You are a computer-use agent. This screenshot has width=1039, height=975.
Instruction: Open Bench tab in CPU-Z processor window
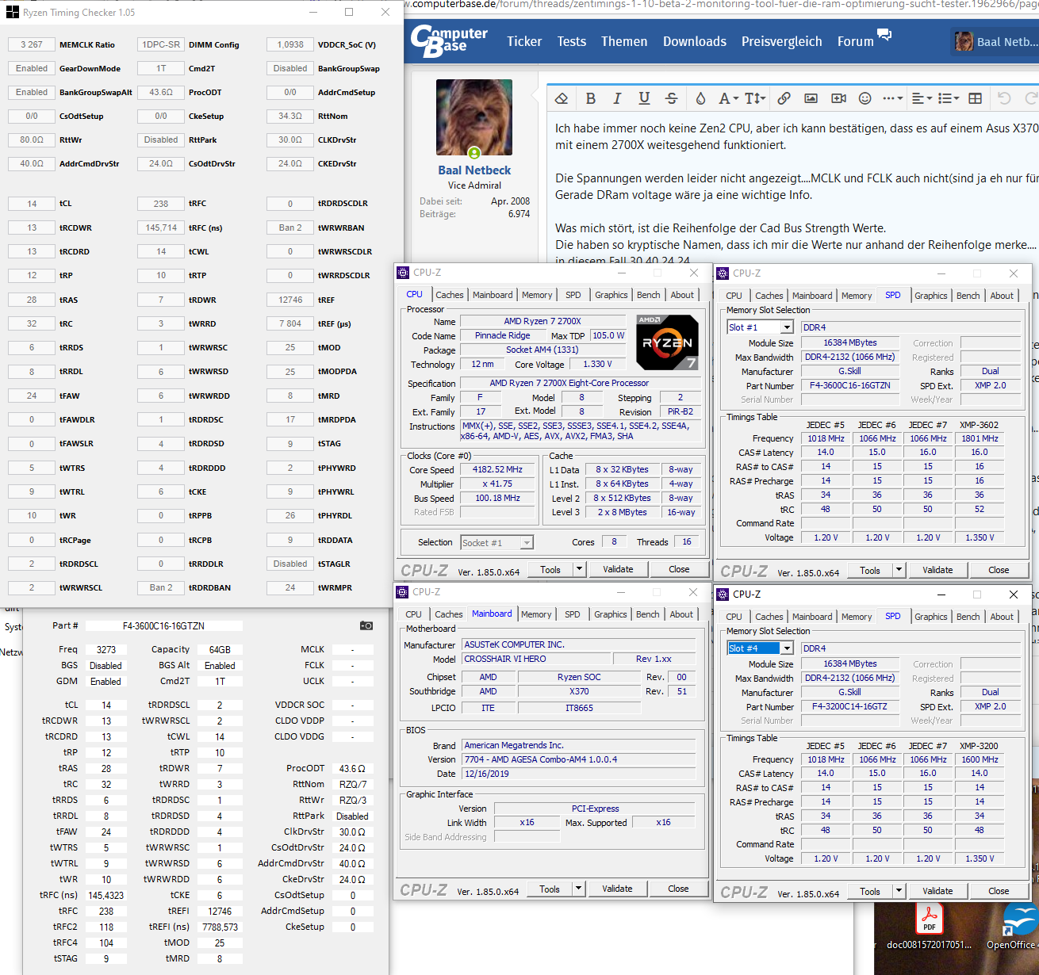point(648,295)
